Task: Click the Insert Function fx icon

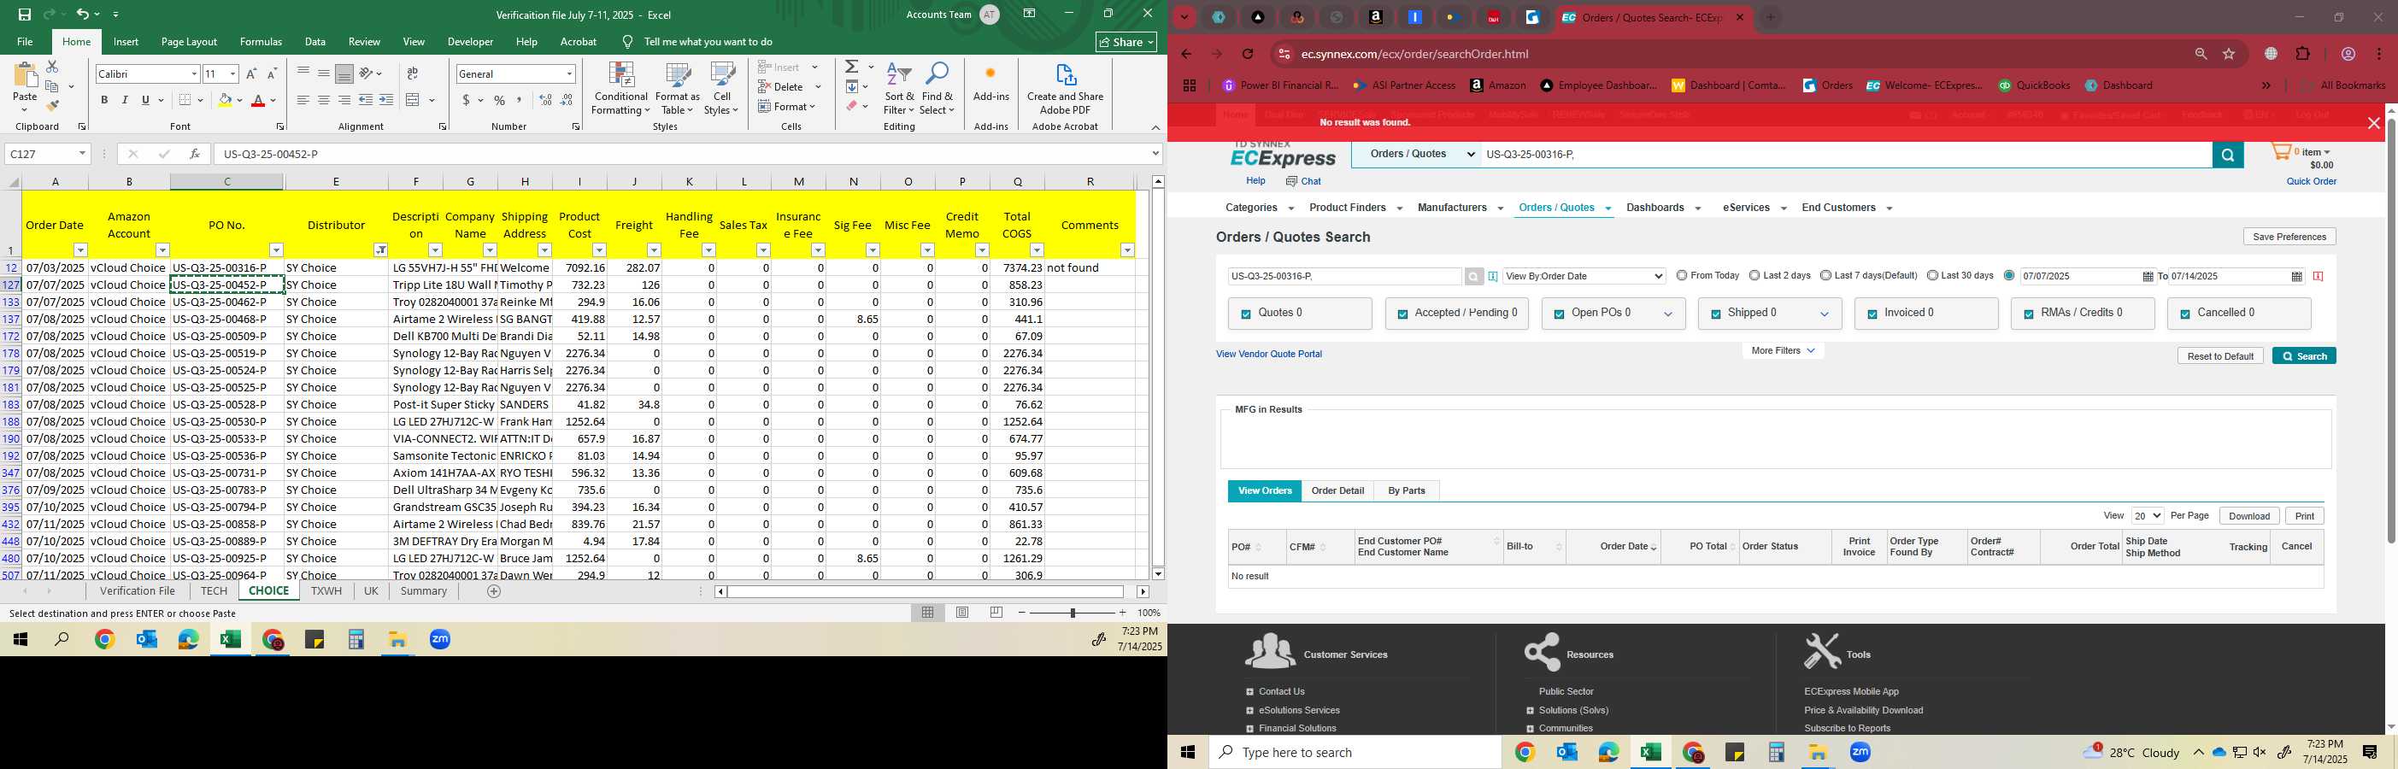Action: (195, 154)
